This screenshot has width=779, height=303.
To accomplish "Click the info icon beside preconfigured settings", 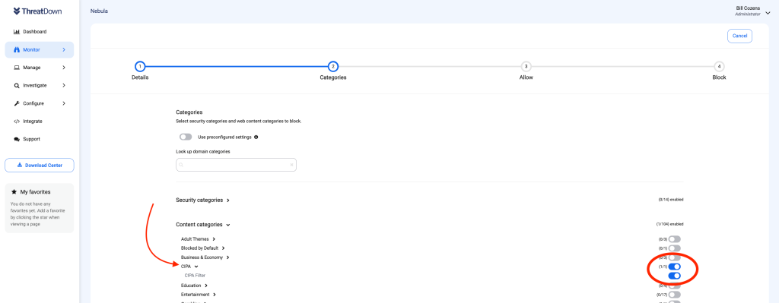I will [256, 137].
